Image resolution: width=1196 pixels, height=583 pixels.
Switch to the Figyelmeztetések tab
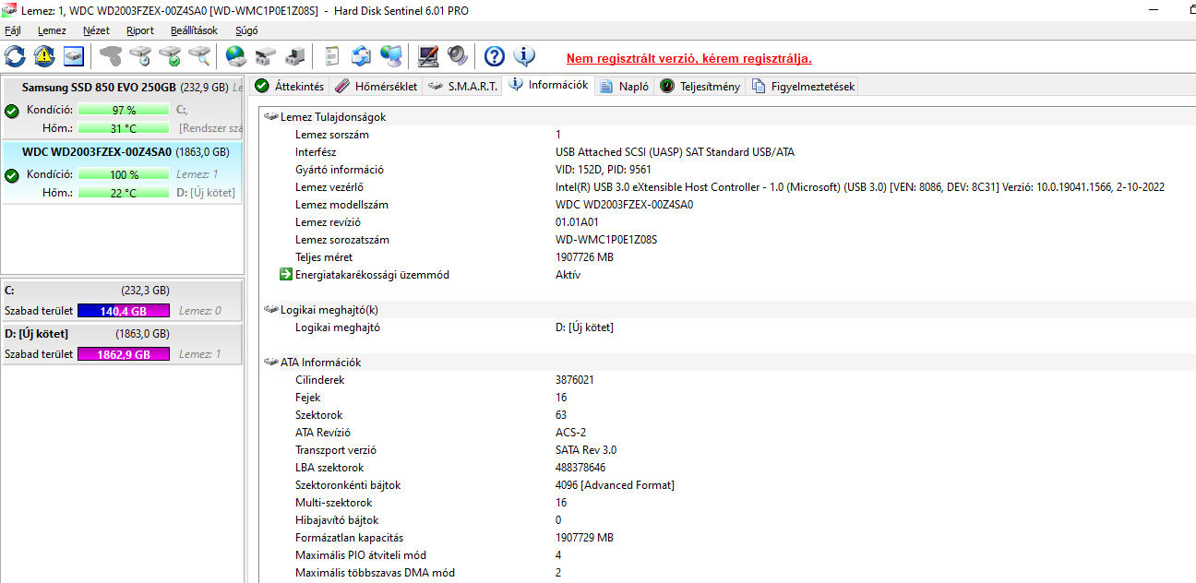click(803, 86)
